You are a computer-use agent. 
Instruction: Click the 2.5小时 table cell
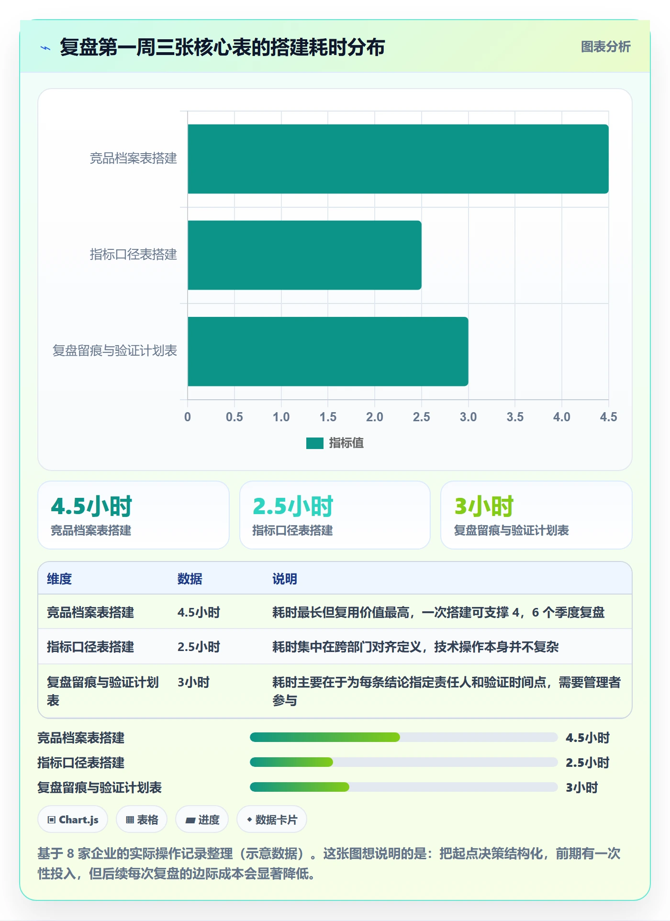click(x=199, y=647)
